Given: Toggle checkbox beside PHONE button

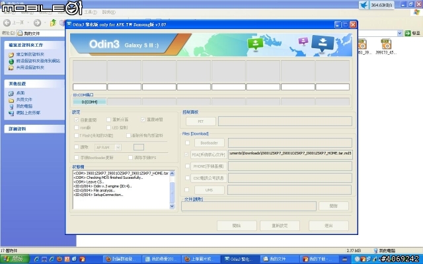Looking at the screenshot, I should click(187, 166).
